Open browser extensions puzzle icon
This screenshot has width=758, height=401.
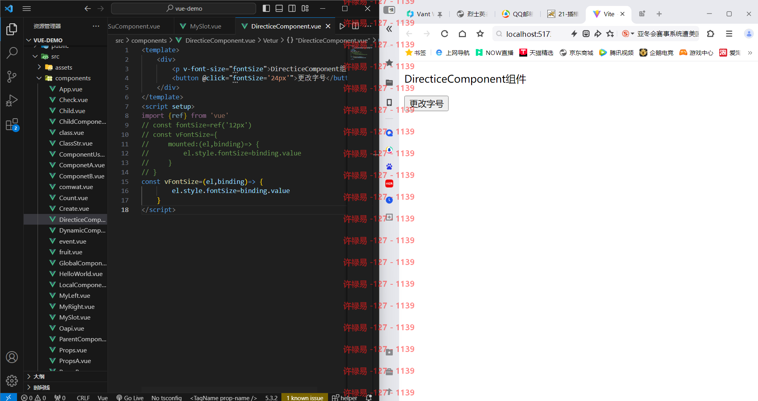[711, 34]
